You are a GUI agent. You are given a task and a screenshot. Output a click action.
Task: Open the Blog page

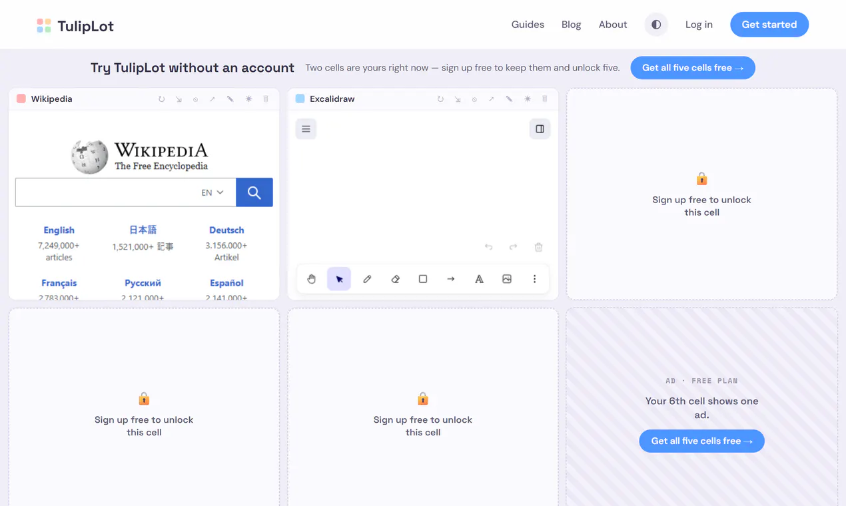click(571, 25)
